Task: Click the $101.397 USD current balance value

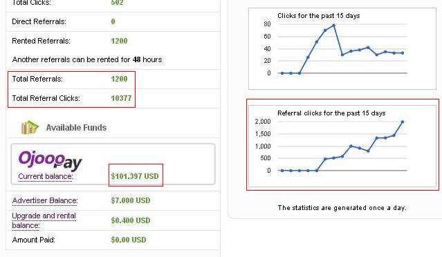Action: point(135,176)
